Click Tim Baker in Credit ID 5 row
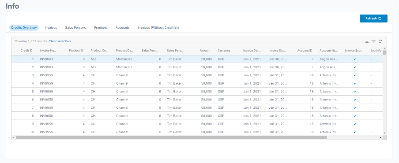Image resolution: width=399 pixels, height=163 pixels. [174, 91]
